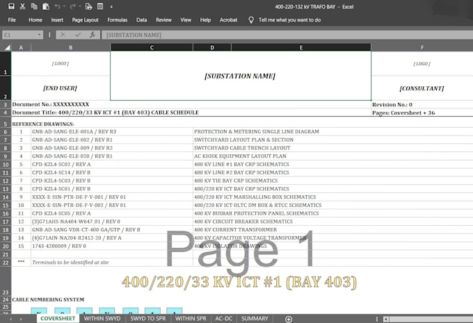
Task: Click the Print Preview and Print icon
Action: click(89, 6)
